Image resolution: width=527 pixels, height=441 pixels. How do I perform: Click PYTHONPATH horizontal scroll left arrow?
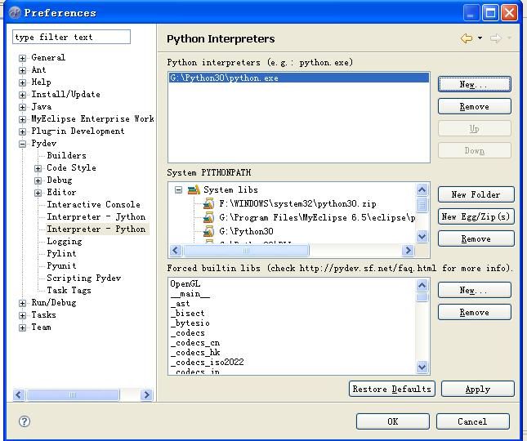[176, 250]
